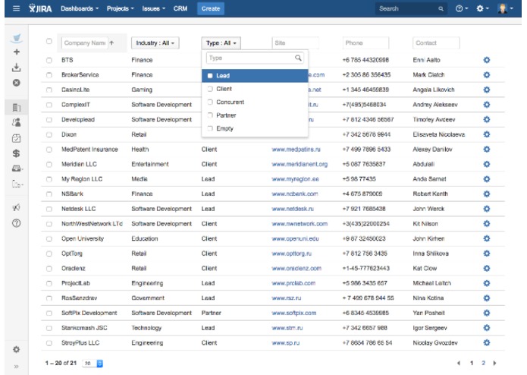Click the contact name Robert Kenth
Image resolution: width=527 pixels, height=375 pixels.
point(430,194)
